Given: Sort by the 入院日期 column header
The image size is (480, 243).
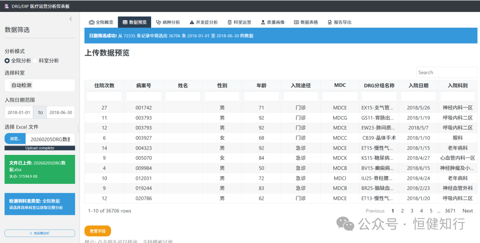Looking at the screenshot, I should 419,85.
